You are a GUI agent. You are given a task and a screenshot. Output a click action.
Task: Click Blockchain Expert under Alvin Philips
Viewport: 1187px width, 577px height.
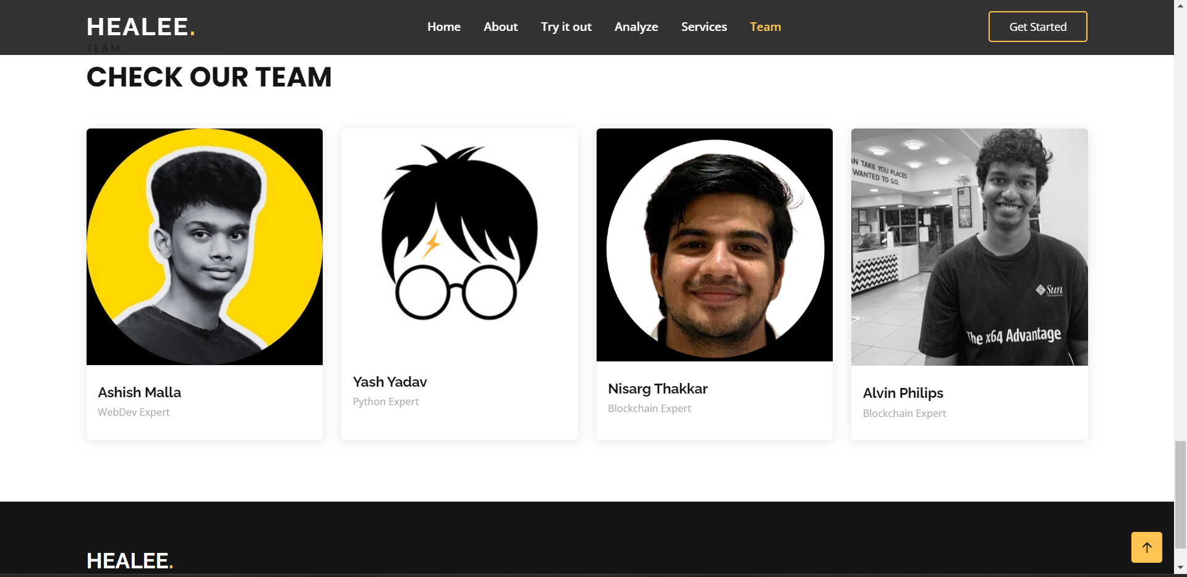click(x=904, y=413)
